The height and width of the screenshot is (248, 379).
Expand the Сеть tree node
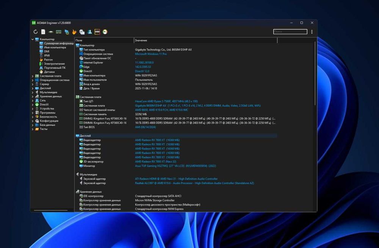click(x=33, y=100)
